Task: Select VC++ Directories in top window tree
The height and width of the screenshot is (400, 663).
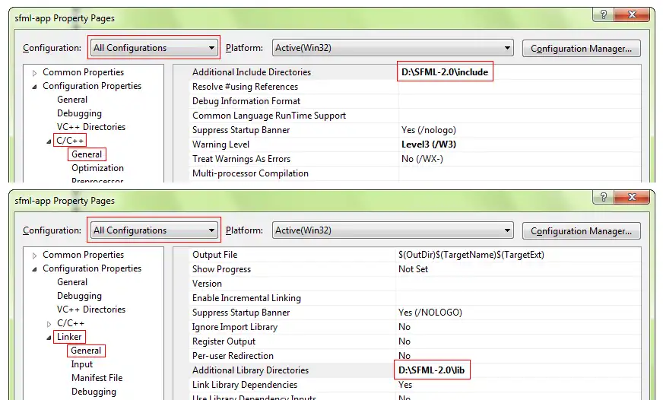Action: (x=91, y=127)
